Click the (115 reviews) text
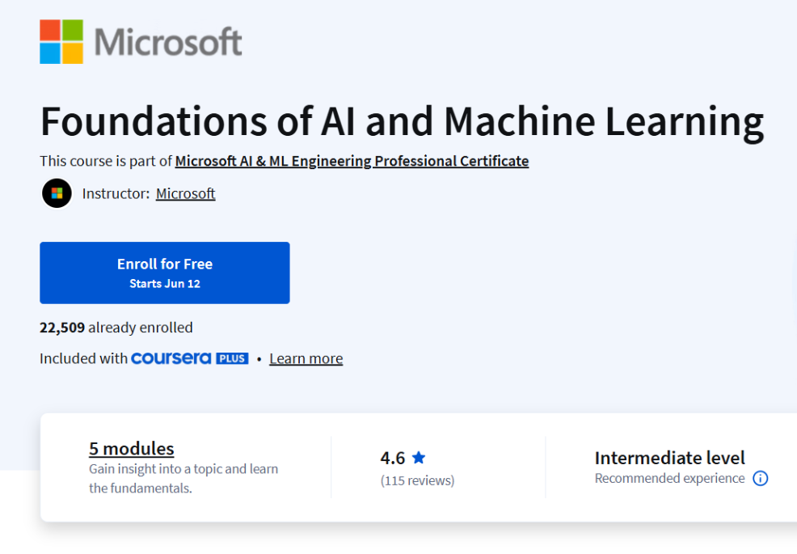Screen dimensions: 797x554 click(417, 480)
